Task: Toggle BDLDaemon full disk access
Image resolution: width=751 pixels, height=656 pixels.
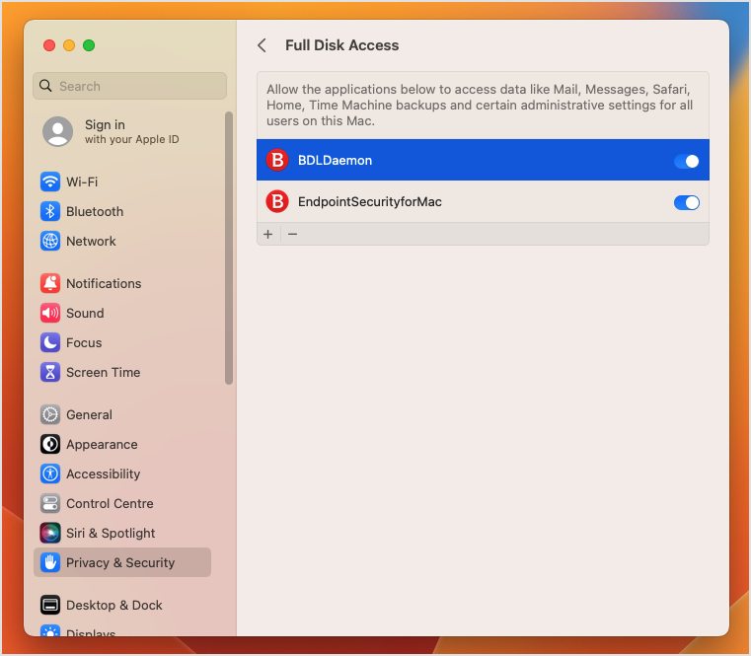Action: [686, 161]
